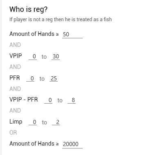Click the "Who is reg?" heading
Image resolution: width=153 pixels, height=155 pixels.
tap(28, 9)
